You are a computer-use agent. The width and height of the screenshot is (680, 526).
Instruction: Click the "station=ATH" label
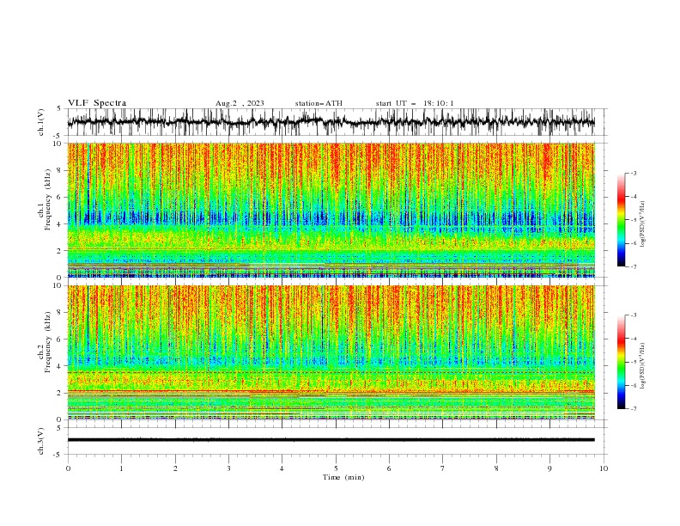tap(319, 103)
